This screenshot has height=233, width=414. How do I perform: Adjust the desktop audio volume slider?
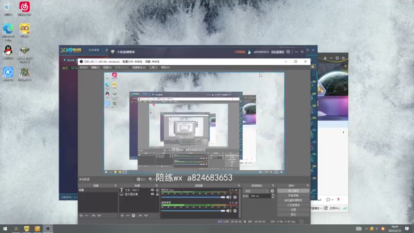tap(193, 211)
